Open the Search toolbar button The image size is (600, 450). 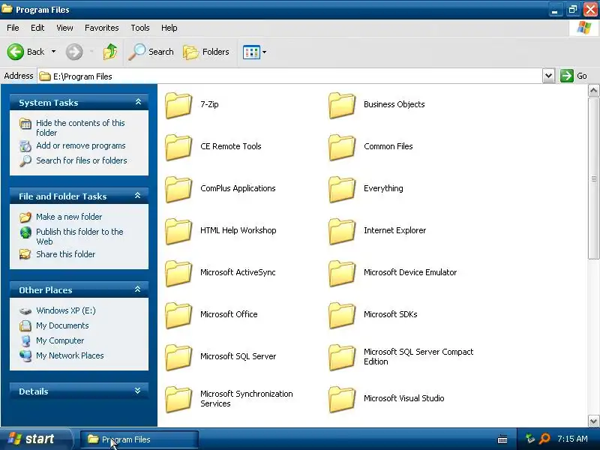pyautogui.click(x=151, y=52)
